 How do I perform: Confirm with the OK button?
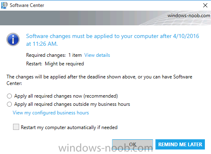click(x=132, y=144)
